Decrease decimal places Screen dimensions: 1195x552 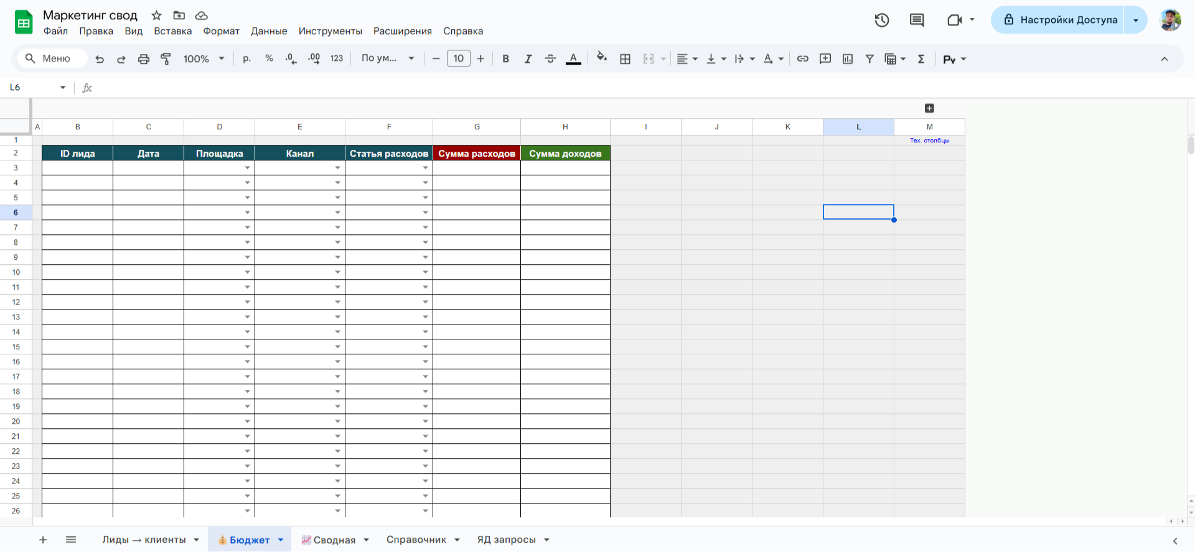click(291, 58)
